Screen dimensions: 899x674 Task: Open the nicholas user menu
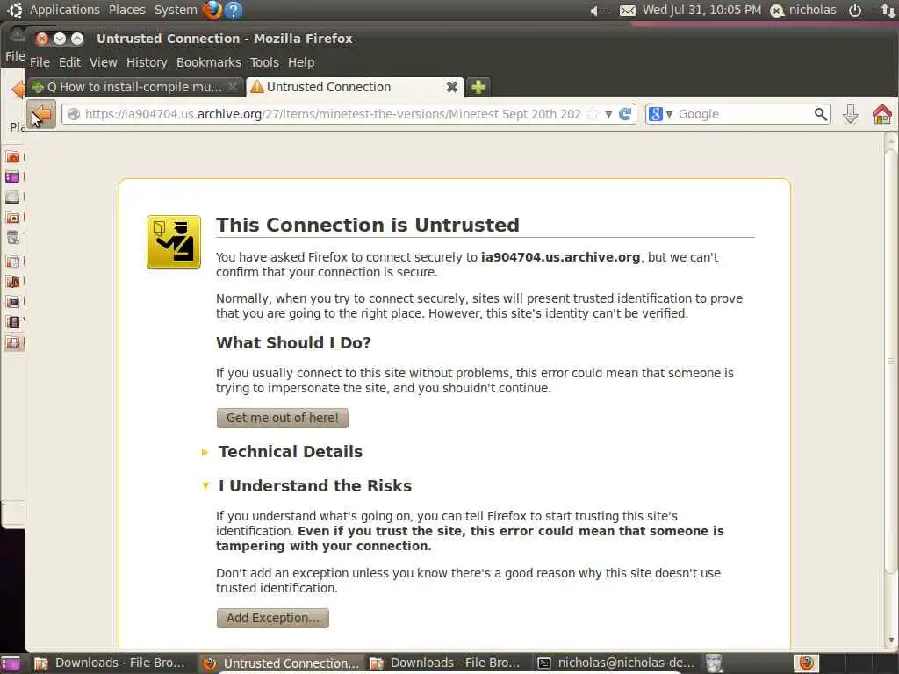(812, 10)
